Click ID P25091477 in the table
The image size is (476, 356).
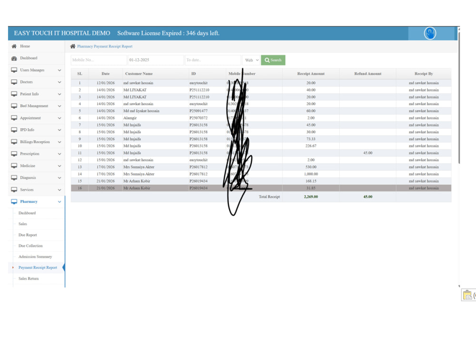tap(198, 111)
